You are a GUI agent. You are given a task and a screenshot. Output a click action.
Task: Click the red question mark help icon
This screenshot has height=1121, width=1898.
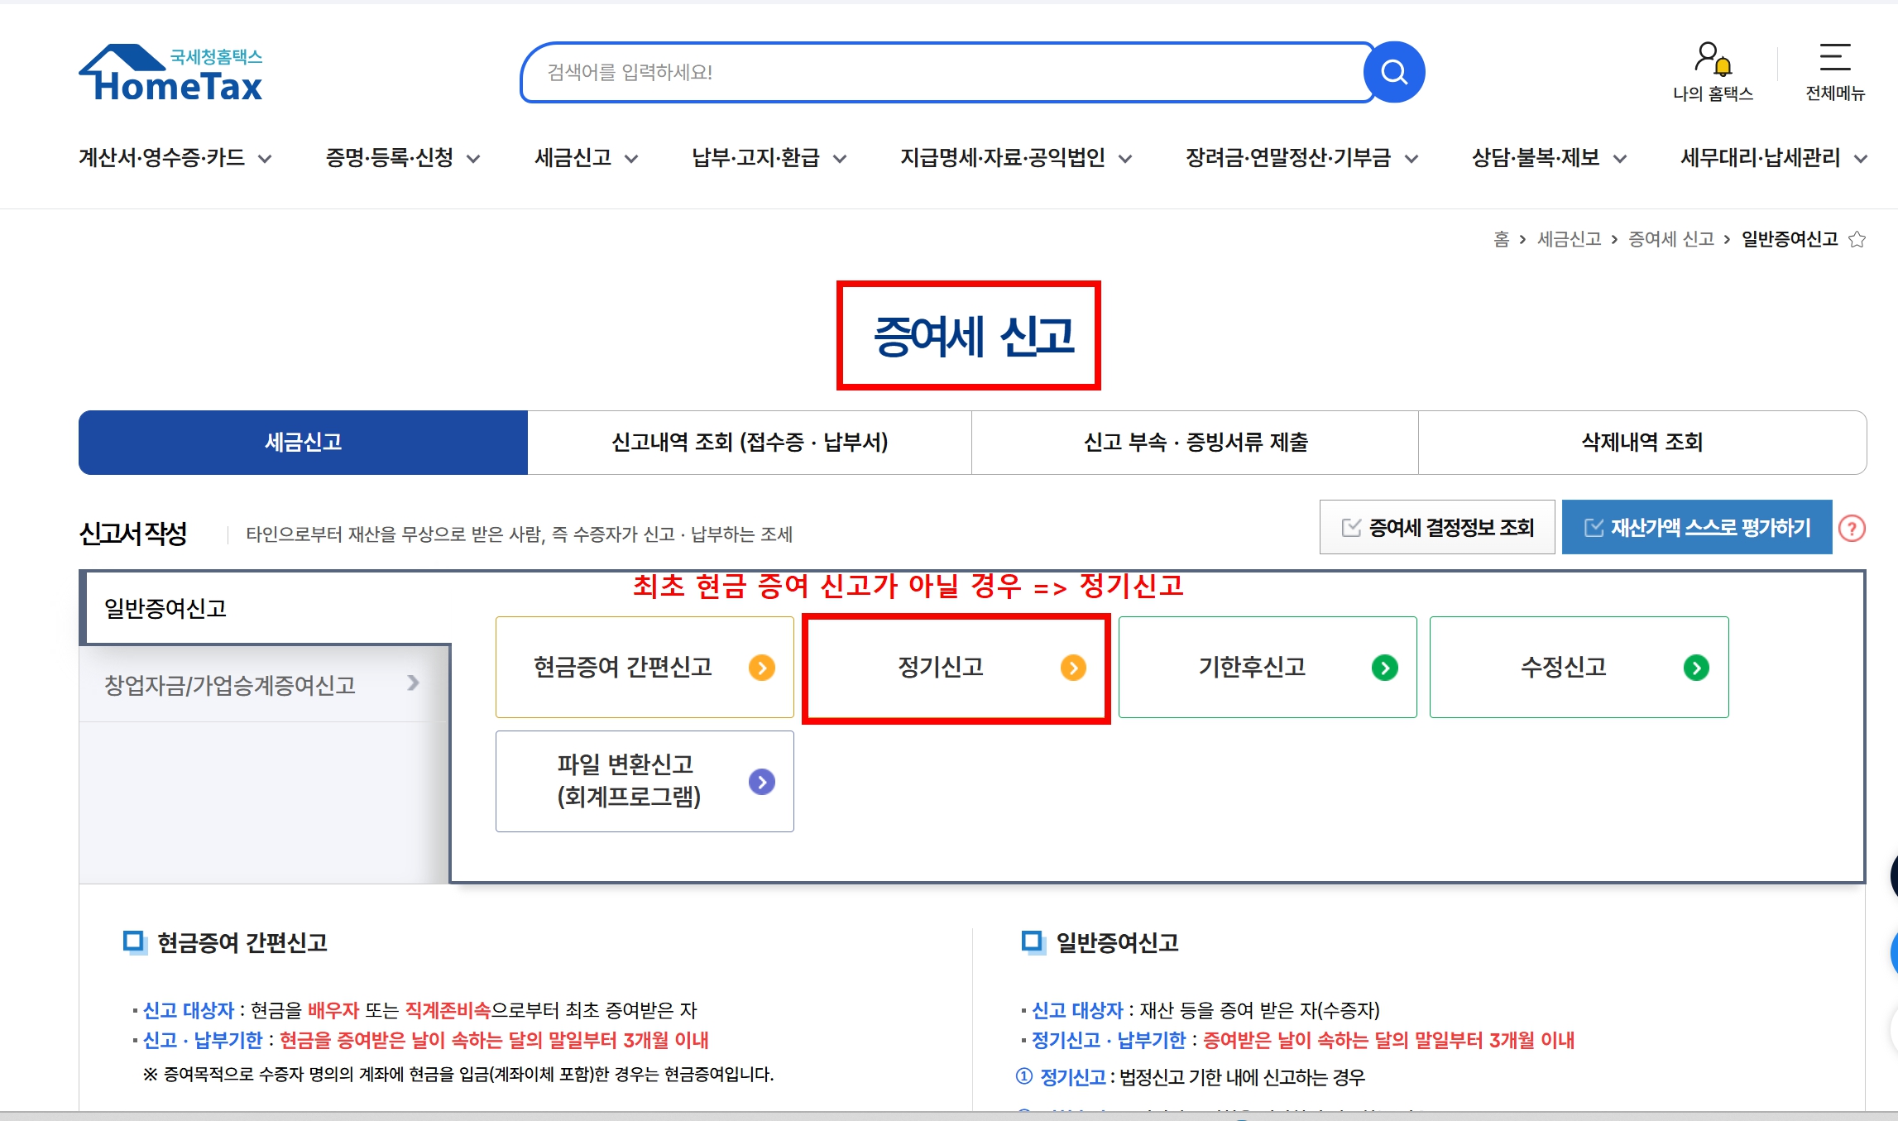[x=1852, y=528]
